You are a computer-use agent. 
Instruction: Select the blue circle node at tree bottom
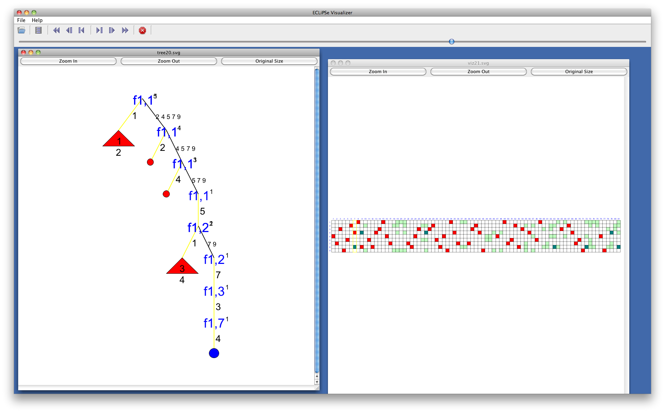coord(214,353)
